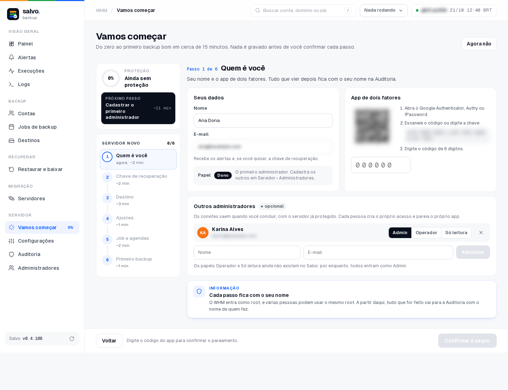Expand the Nada rodando dropdown
Screen dimensions: 508x390
[x=383, y=11]
